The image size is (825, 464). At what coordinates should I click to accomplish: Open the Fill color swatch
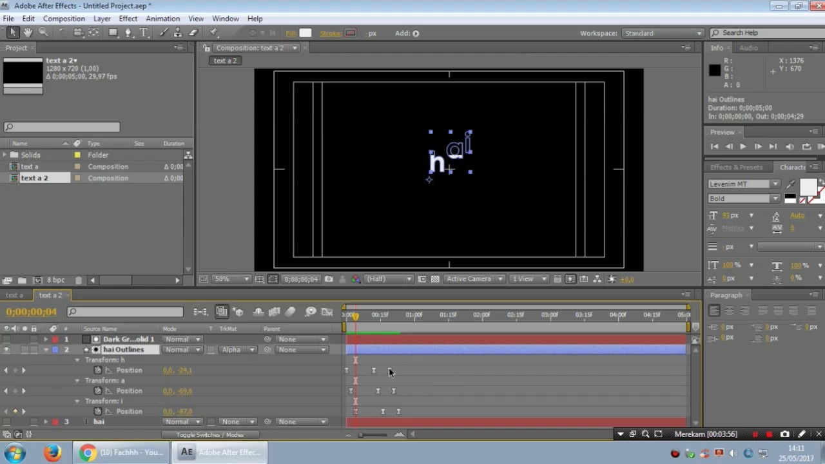click(x=306, y=33)
